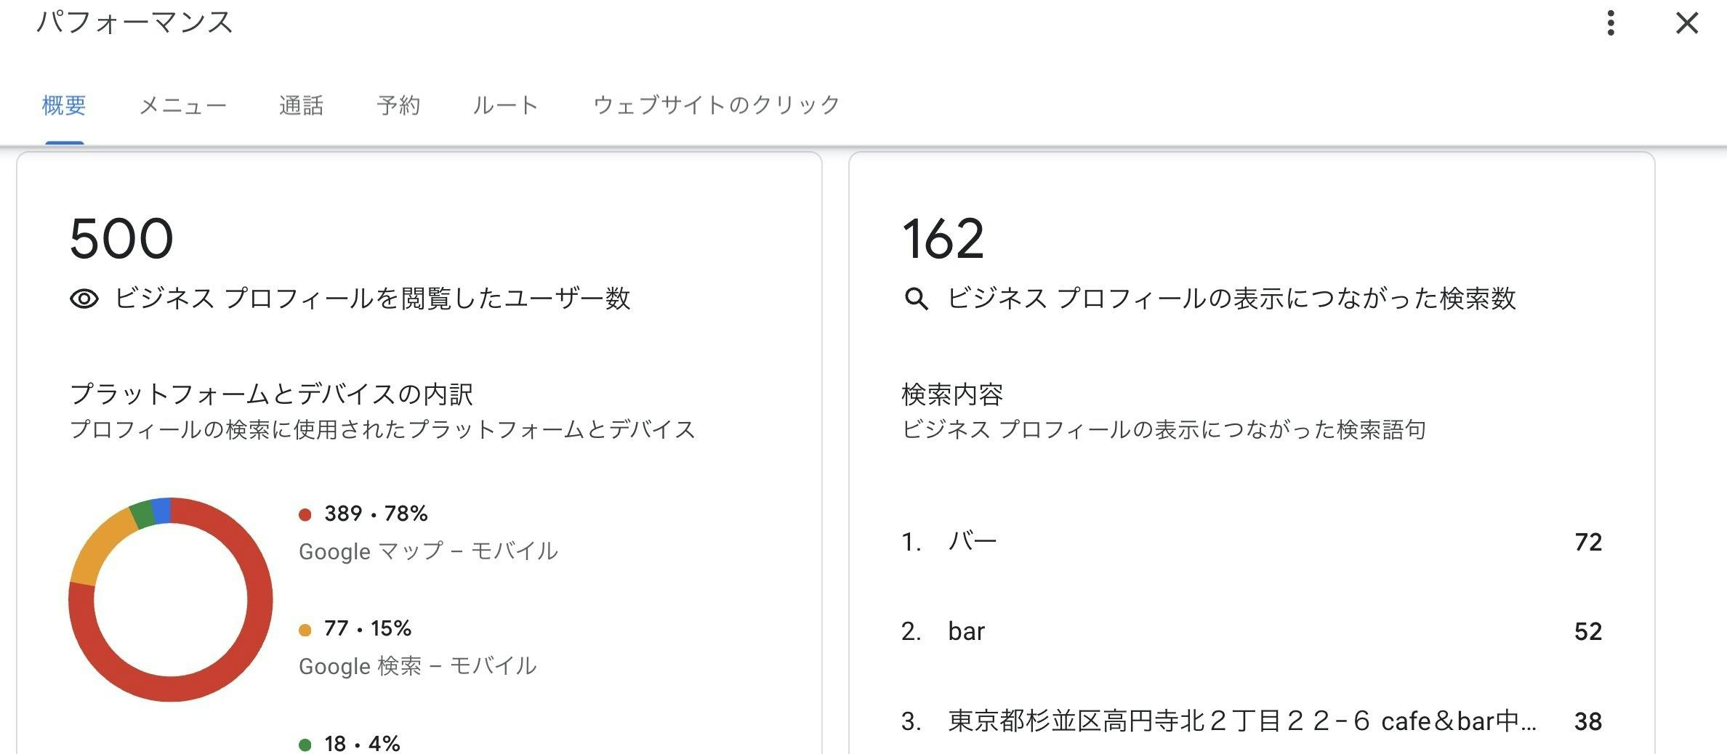The image size is (1727, 754).
Task: Open the ウェブサイトのクリック tab
Action: coord(716,106)
